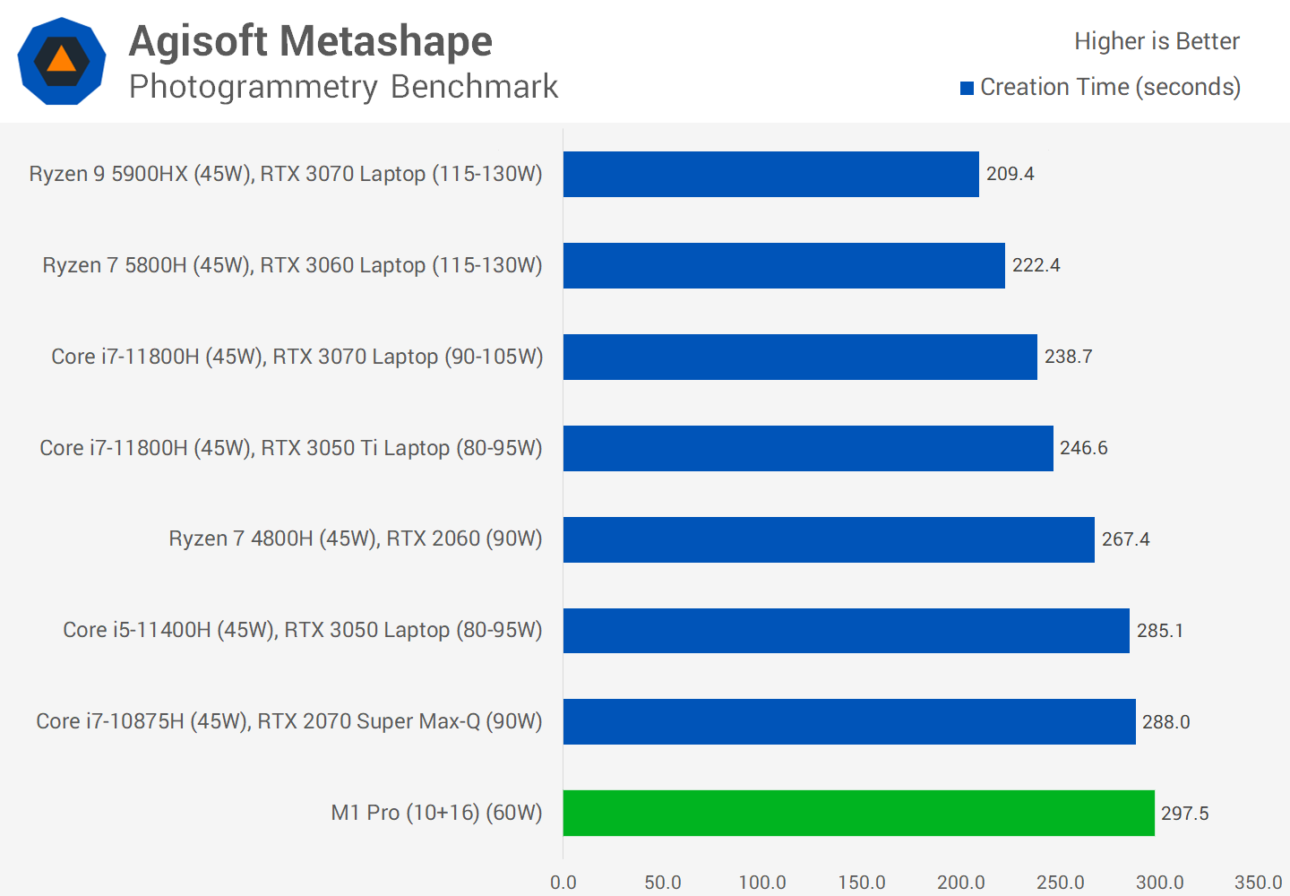
Task: Click the Agisoft Metashape logo icon
Action: pyautogui.click(x=62, y=61)
